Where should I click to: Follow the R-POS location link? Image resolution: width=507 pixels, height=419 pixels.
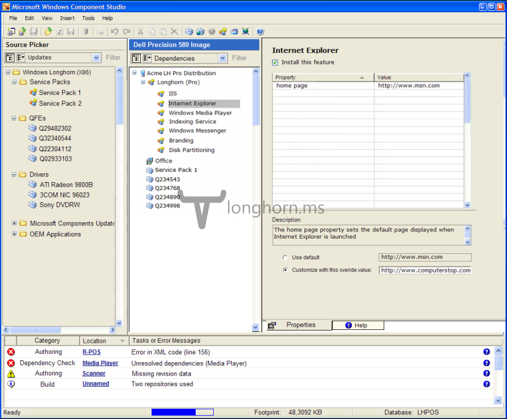[x=92, y=352]
